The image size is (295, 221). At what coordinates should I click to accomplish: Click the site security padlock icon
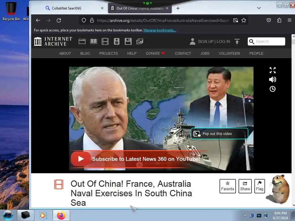tap(92, 20)
